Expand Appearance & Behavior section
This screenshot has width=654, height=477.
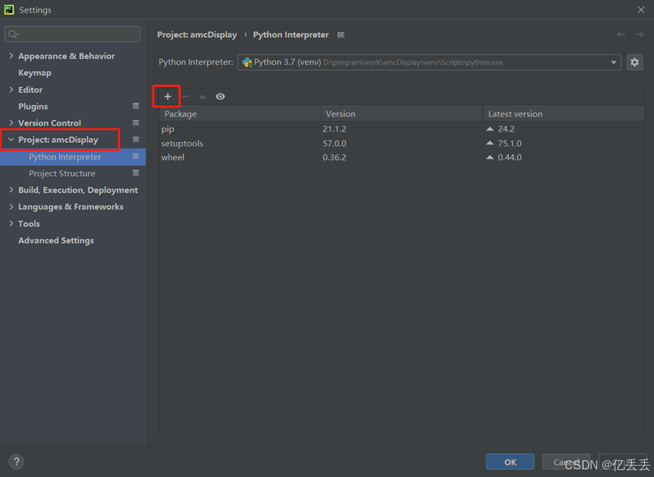click(x=11, y=56)
